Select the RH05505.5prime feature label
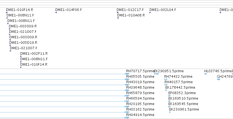Viewport: 233px width, 119px height. (140, 77)
